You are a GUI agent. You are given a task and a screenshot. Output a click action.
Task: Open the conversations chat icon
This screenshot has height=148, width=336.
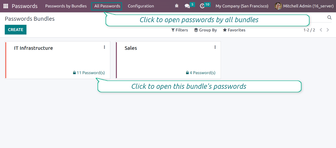pyautogui.click(x=187, y=6)
